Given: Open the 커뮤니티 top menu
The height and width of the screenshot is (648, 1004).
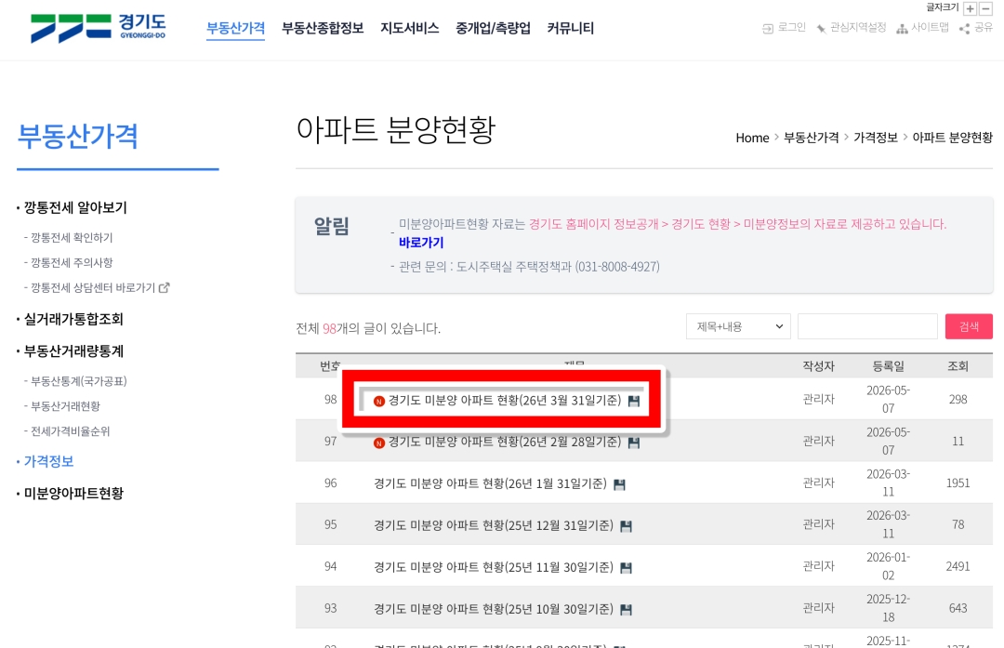Looking at the screenshot, I should point(571,28).
